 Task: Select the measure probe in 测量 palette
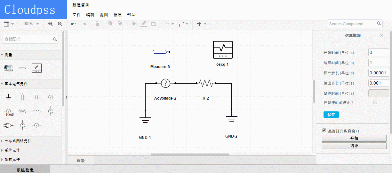point(22,68)
